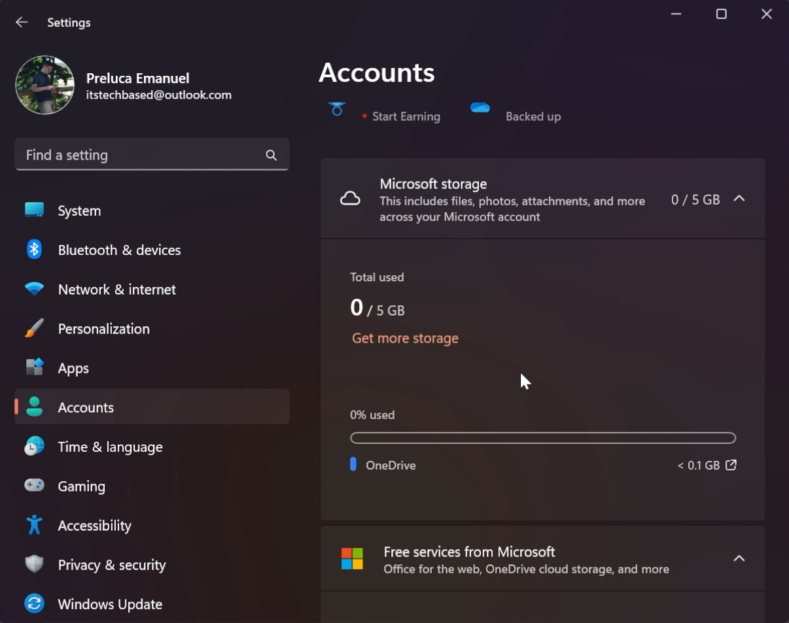Click the Accessibility icon
Image resolution: width=789 pixels, height=623 pixels.
pyautogui.click(x=33, y=525)
